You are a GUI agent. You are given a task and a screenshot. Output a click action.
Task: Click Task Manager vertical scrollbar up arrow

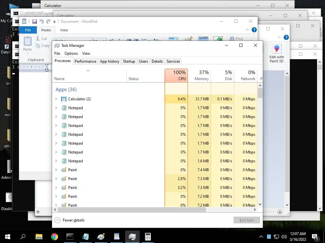click(x=260, y=85)
